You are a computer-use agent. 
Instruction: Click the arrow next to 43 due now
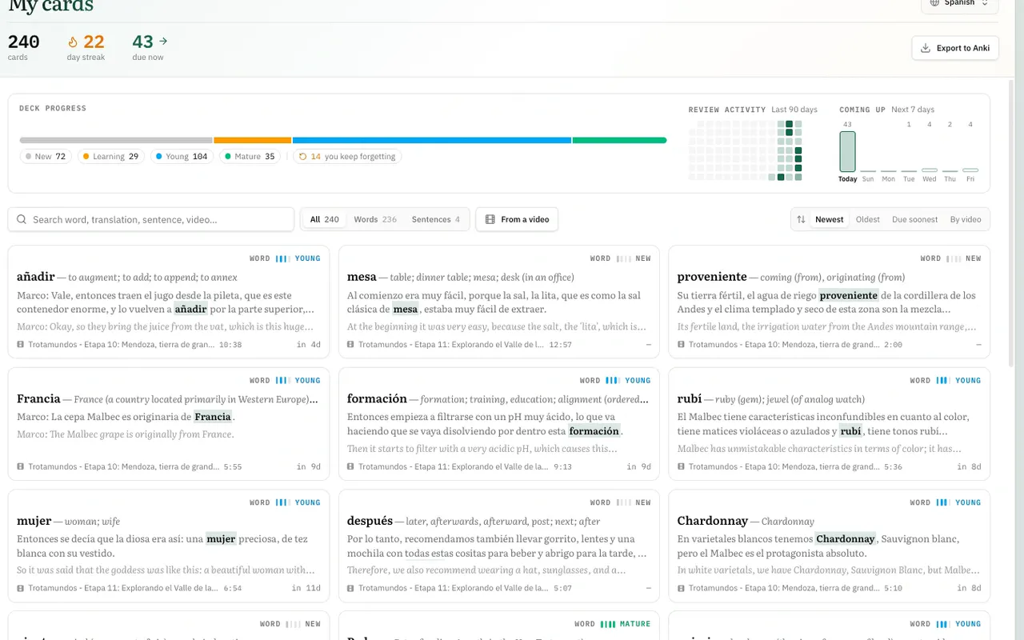click(x=163, y=41)
